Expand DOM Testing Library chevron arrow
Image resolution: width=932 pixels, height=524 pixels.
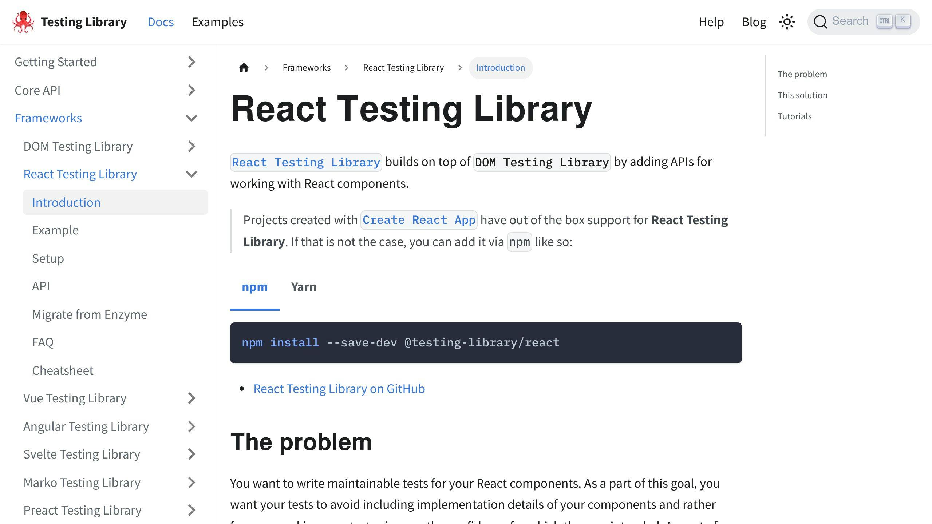191,146
